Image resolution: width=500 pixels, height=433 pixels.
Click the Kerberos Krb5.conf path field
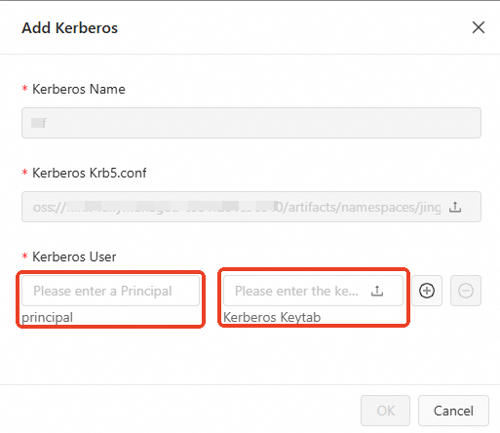[x=251, y=207]
